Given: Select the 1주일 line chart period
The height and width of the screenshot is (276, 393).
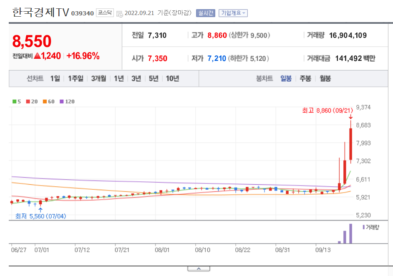Looking at the screenshot, I should (76, 79).
